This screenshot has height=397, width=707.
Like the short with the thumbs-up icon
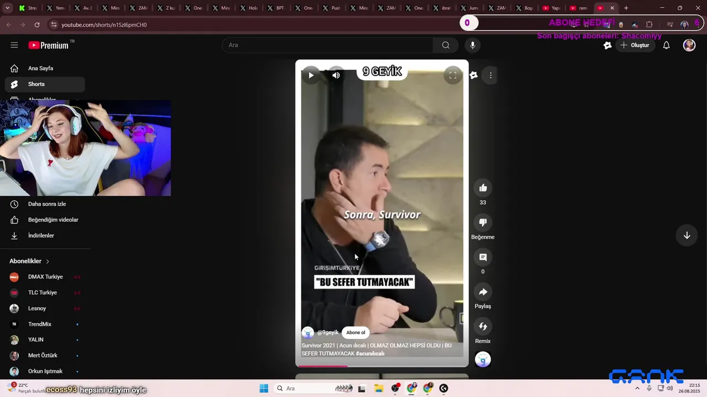click(x=483, y=188)
